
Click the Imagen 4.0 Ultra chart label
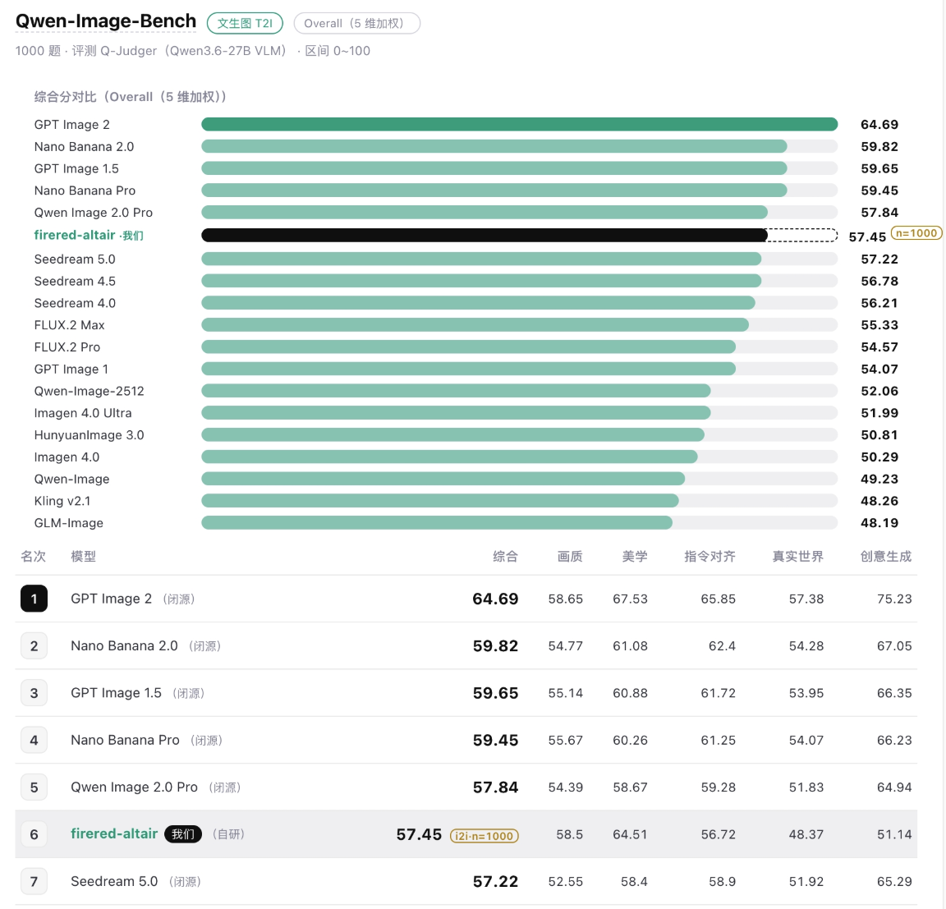click(83, 413)
